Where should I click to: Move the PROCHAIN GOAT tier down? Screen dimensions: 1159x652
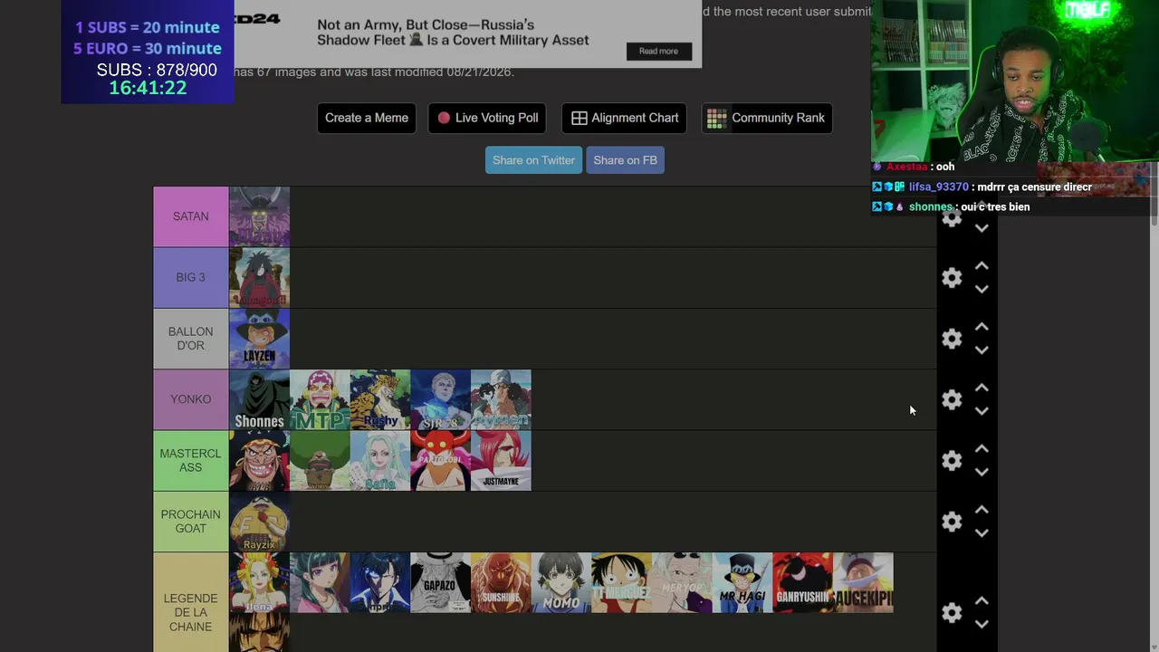(x=982, y=532)
